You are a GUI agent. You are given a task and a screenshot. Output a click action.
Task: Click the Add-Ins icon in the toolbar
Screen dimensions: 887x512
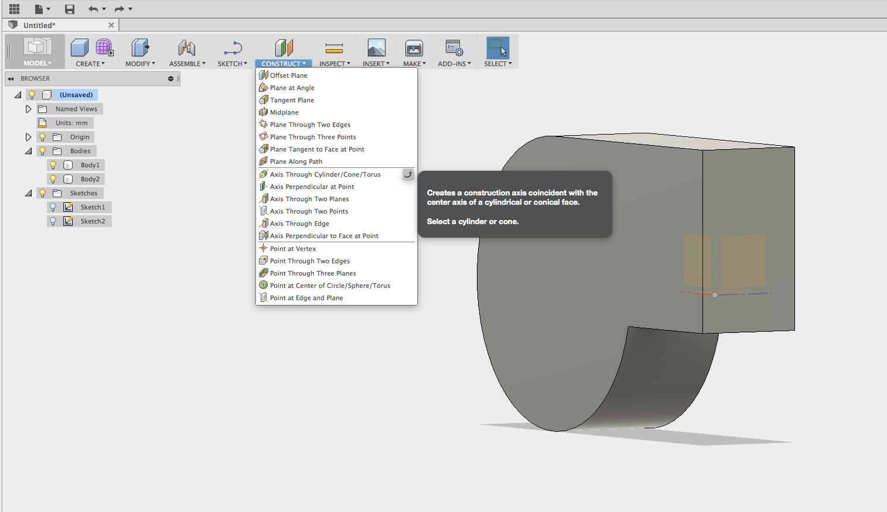[x=453, y=47]
